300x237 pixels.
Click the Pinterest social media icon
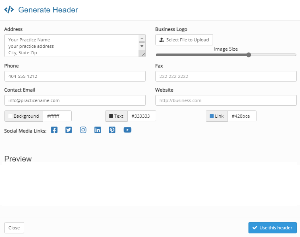[x=112, y=130]
